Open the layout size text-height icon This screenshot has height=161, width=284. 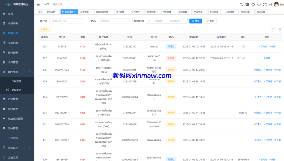(271, 4)
